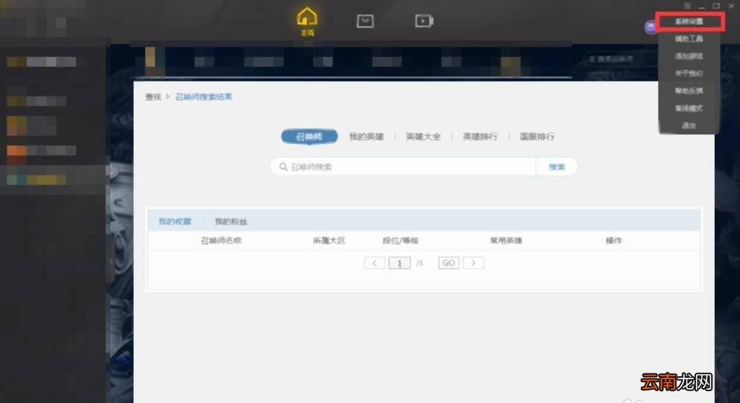
Task: Switch to the 我的英雄 tab
Action: click(366, 137)
